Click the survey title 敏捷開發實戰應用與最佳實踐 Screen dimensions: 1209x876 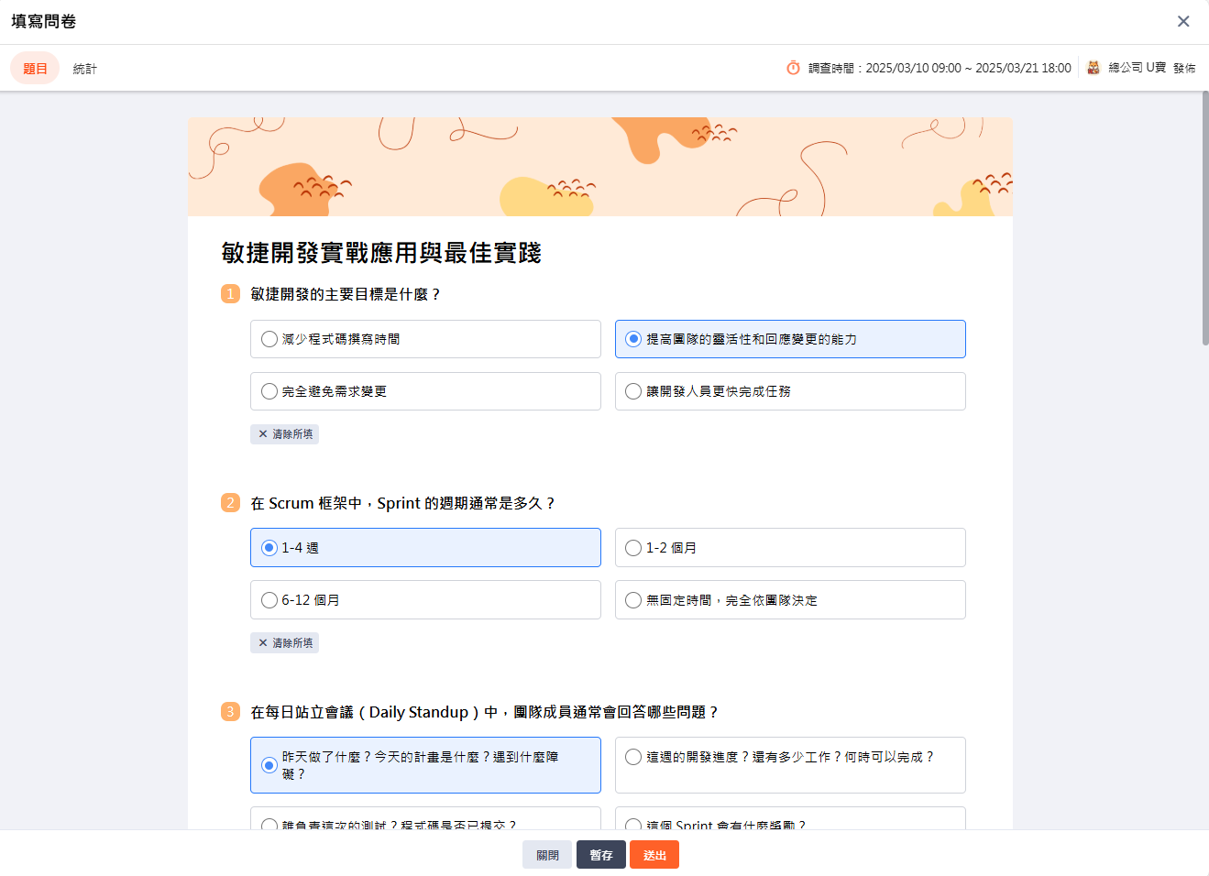tap(381, 253)
